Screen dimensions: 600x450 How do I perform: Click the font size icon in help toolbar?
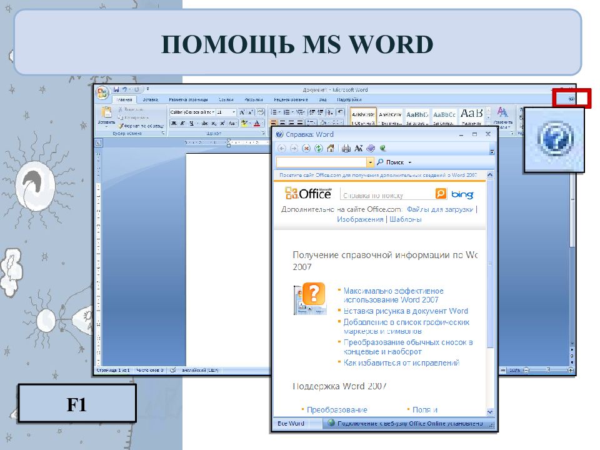[358, 149]
